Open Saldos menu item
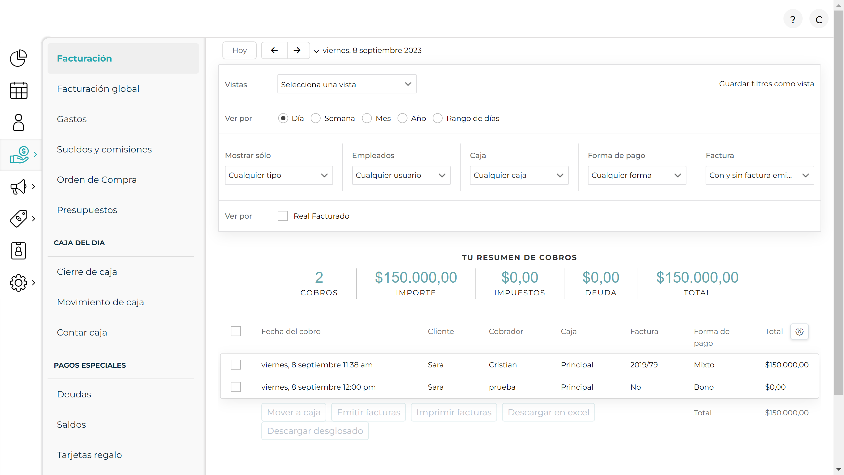The width and height of the screenshot is (844, 475). tap(71, 425)
